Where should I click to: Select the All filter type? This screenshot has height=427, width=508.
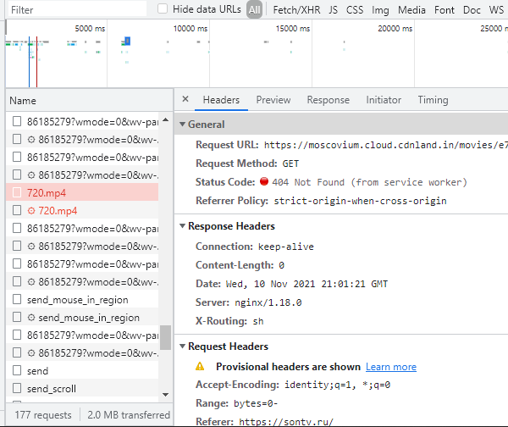click(x=254, y=10)
